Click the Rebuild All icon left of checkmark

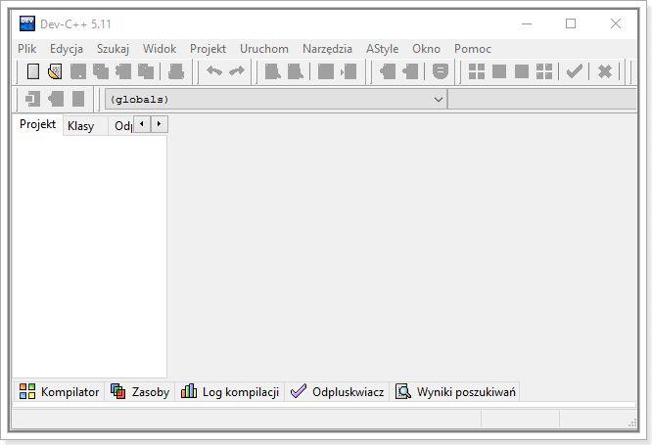(x=544, y=71)
